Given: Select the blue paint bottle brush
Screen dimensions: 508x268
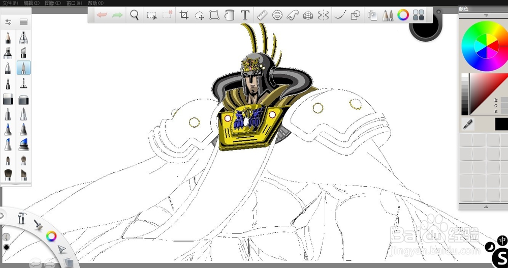Looking at the screenshot, I should tap(23, 145).
